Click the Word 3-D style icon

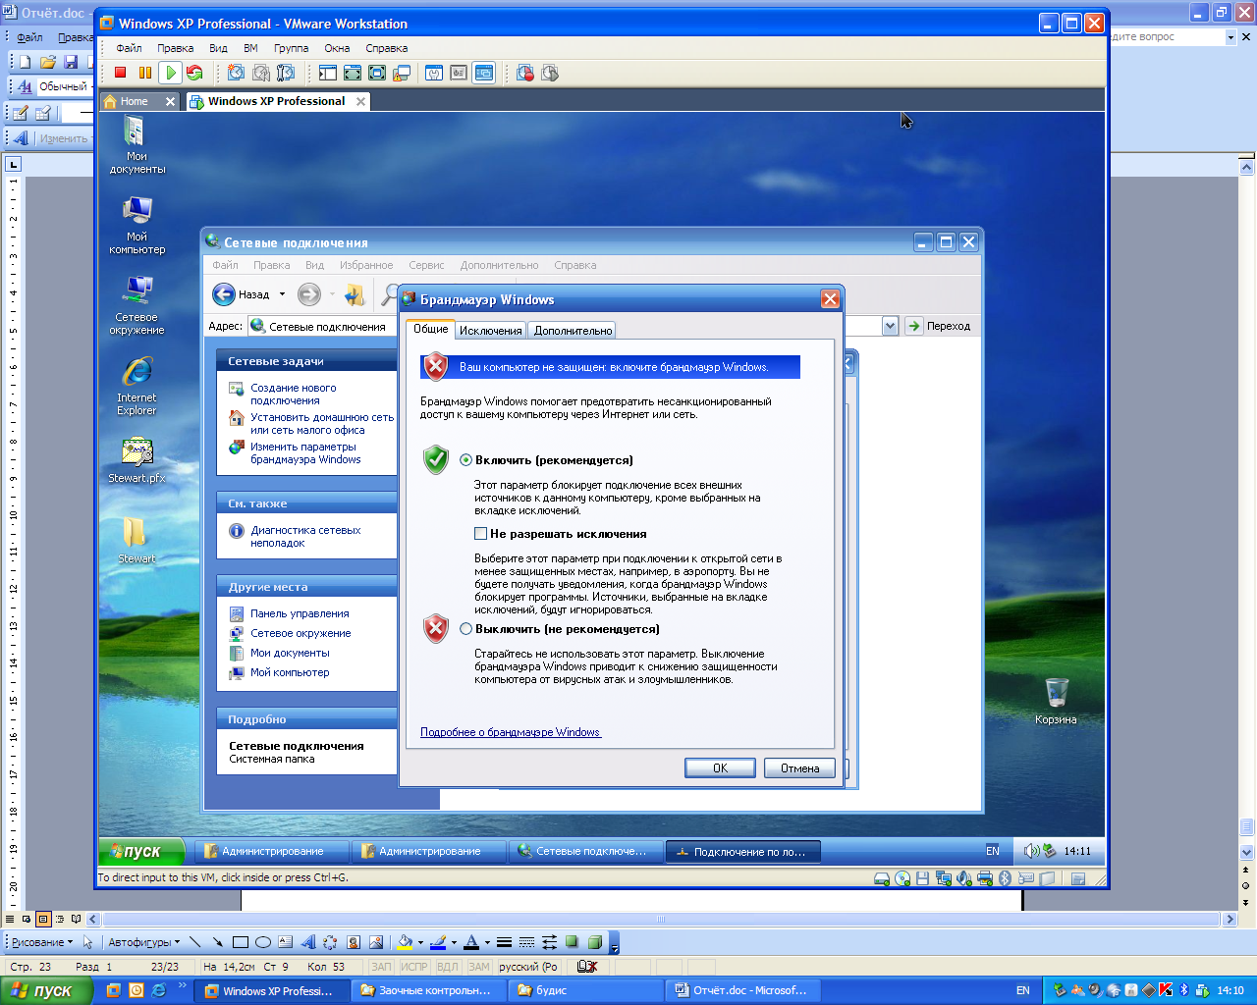[x=594, y=942]
